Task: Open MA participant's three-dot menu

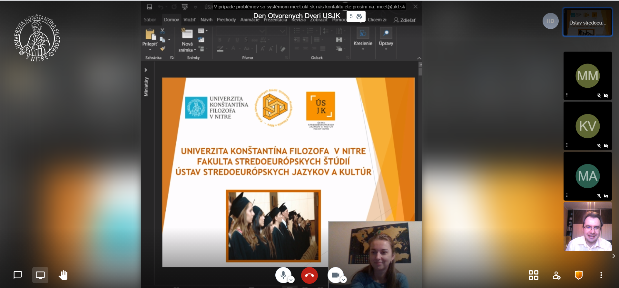Action: tap(567, 195)
